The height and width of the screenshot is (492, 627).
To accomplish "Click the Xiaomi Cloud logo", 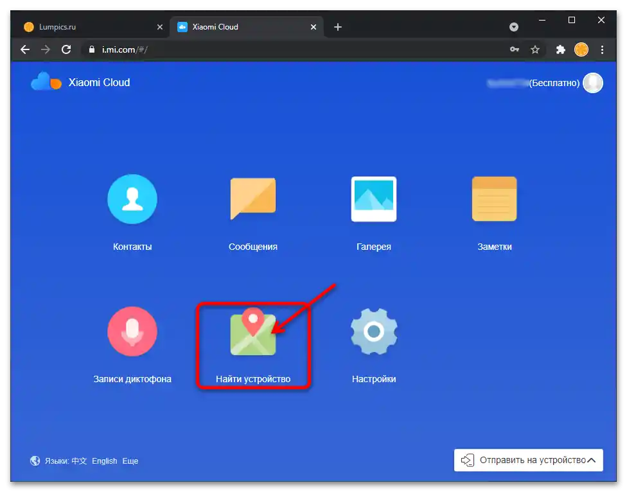I will [46, 82].
